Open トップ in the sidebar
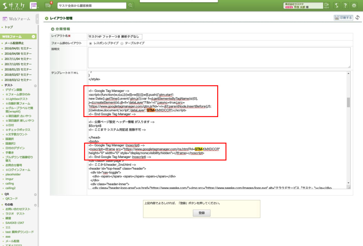The image size is (363, 246). [x=9, y=27]
